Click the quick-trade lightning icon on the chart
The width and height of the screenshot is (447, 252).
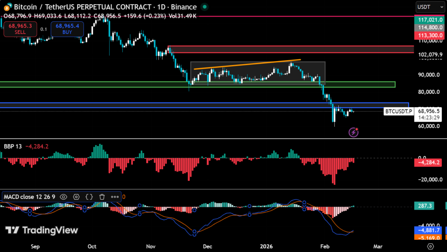click(353, 132)
